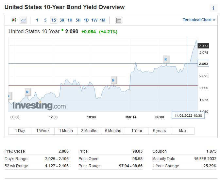Select the area chart type icon

23,20
